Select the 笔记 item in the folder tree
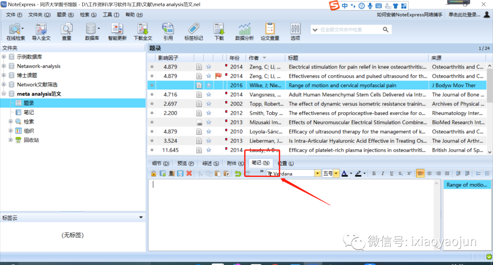 click(29, 112)
